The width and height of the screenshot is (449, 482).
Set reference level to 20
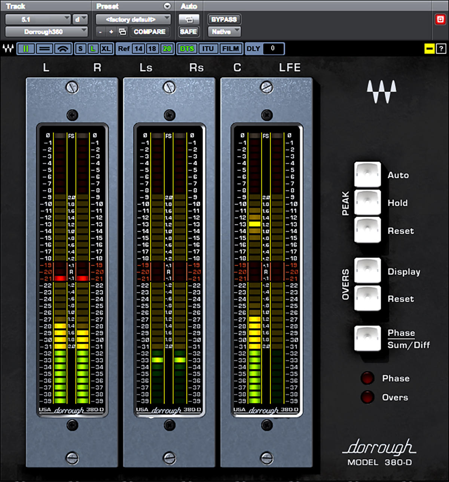(x=167, y=49)
